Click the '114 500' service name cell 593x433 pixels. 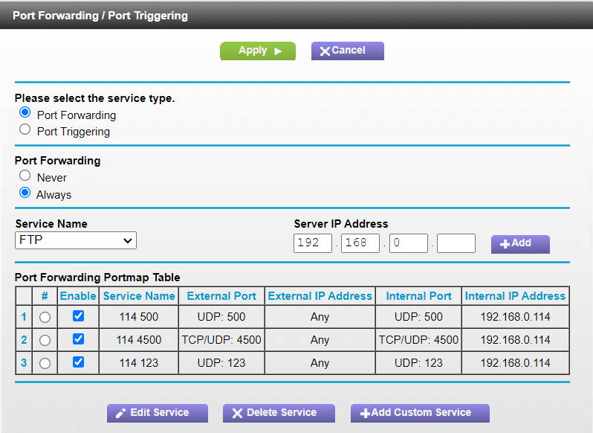coord(139,317)
